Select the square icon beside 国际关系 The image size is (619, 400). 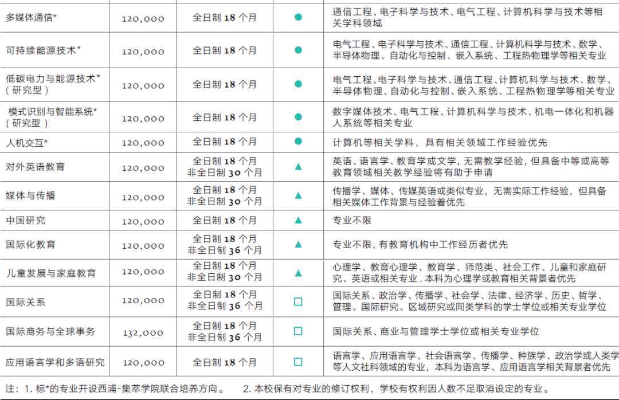tap(299, 302)
